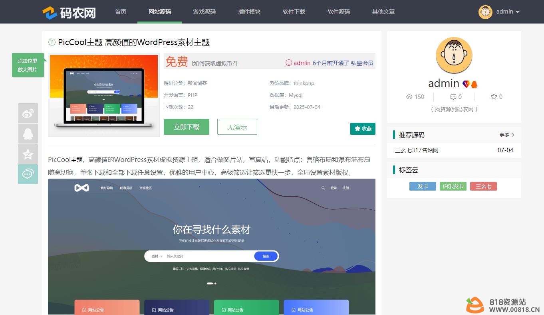544x315 pixels.
Task: Click 更多 in 推荐源码 panel
Action: (x=507, y=135)
